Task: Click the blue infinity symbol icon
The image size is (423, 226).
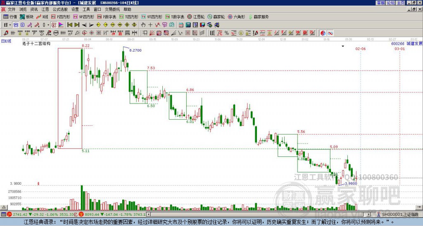Action: click(x=330, y=33)
